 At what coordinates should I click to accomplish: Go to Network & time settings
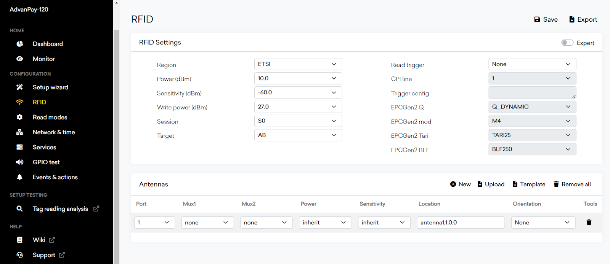pyautogui.click(x=54, y=132)
